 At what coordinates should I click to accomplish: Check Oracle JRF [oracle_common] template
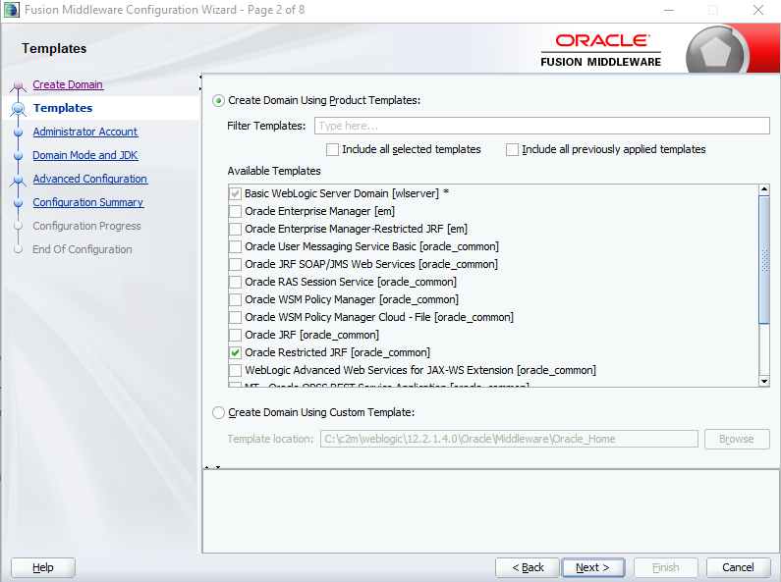point(235,336)
